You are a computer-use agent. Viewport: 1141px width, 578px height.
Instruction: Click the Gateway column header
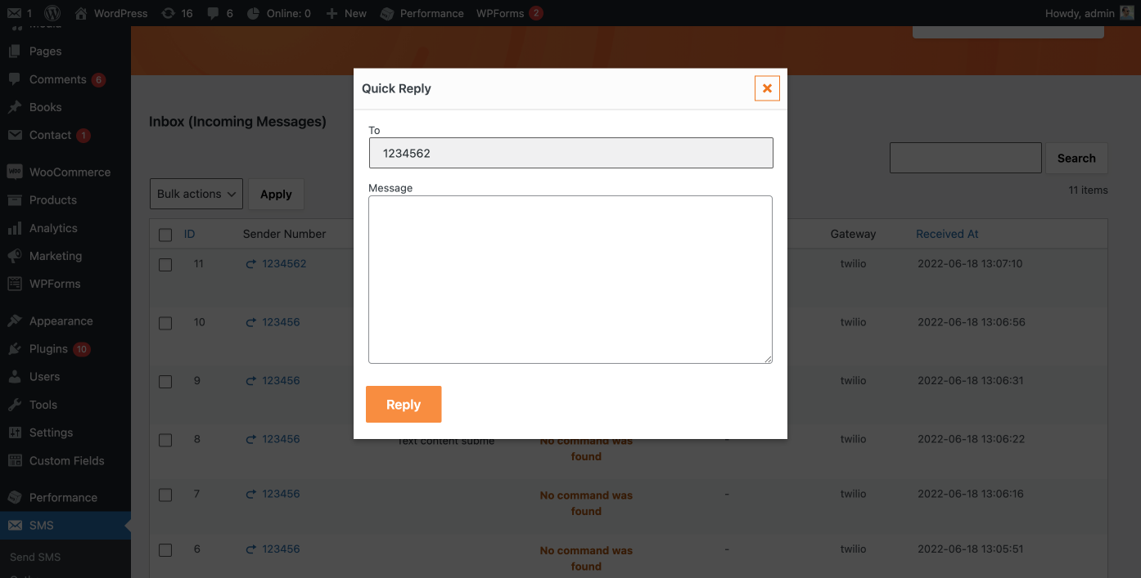pyautogui.click(x=853, y=234)
